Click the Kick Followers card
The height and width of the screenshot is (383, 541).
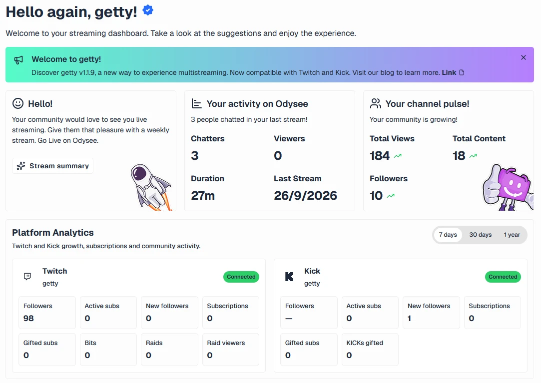[x=309, y=313]
